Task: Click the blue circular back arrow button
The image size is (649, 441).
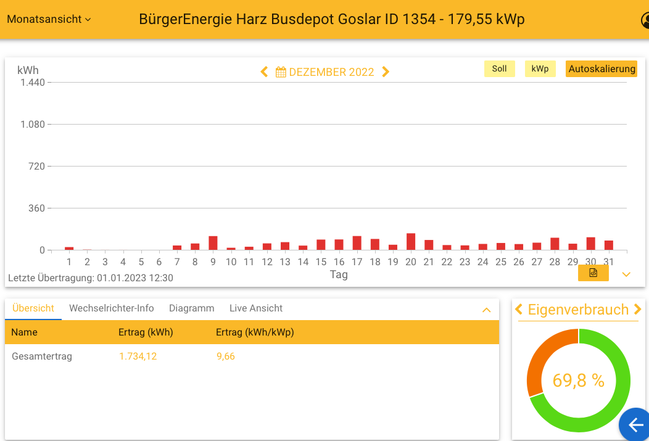Action: 635,425
